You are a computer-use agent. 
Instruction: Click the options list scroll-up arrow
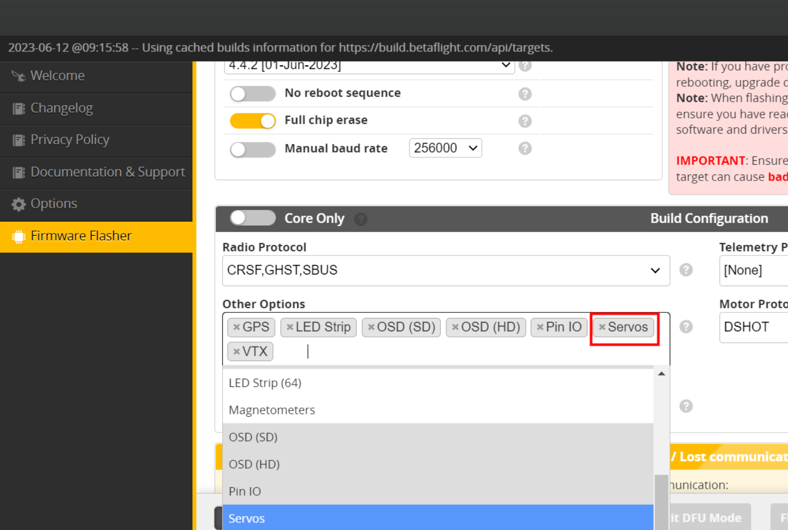click(x=662, y=374)
